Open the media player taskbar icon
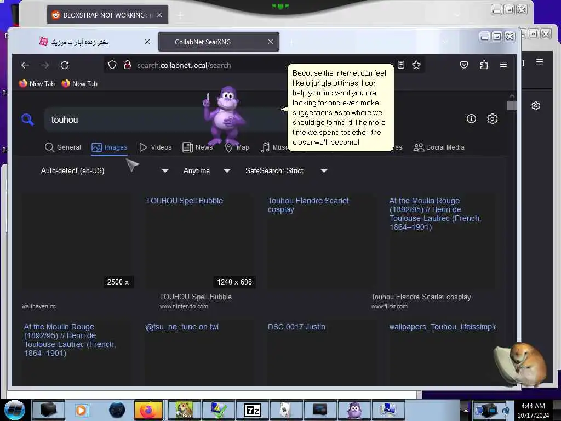This screenshot has height=421, width=561. click(81, 410)
